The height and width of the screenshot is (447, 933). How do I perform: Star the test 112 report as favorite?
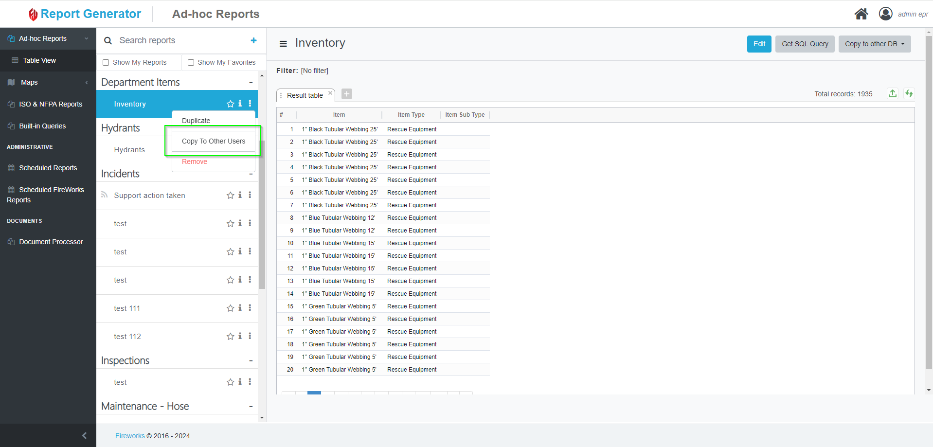[x=230, y=336]
